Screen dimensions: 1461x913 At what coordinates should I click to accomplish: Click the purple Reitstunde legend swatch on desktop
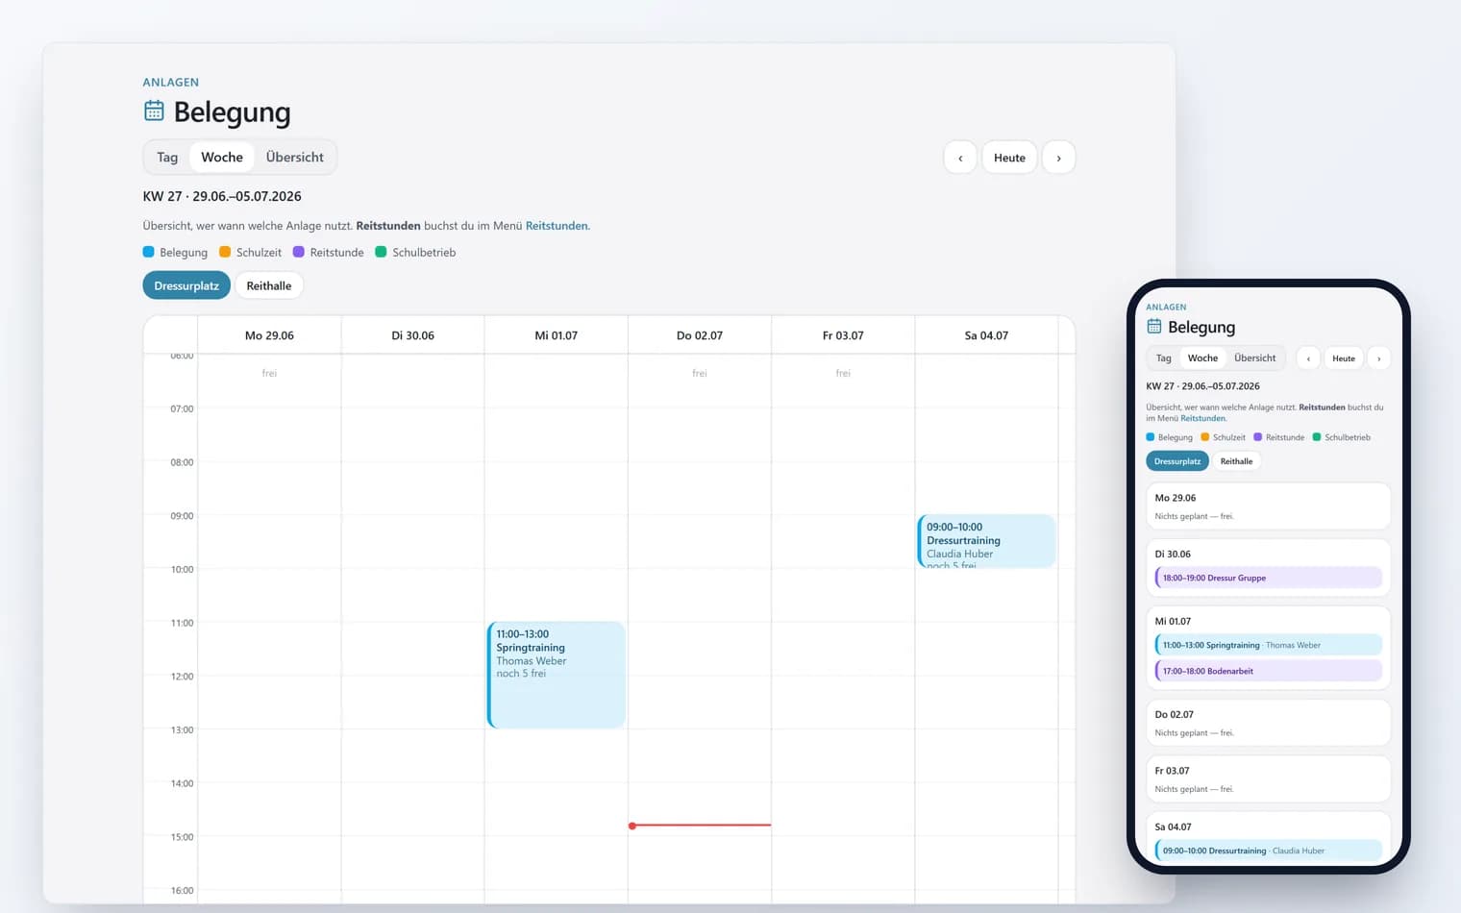(299, 252)
